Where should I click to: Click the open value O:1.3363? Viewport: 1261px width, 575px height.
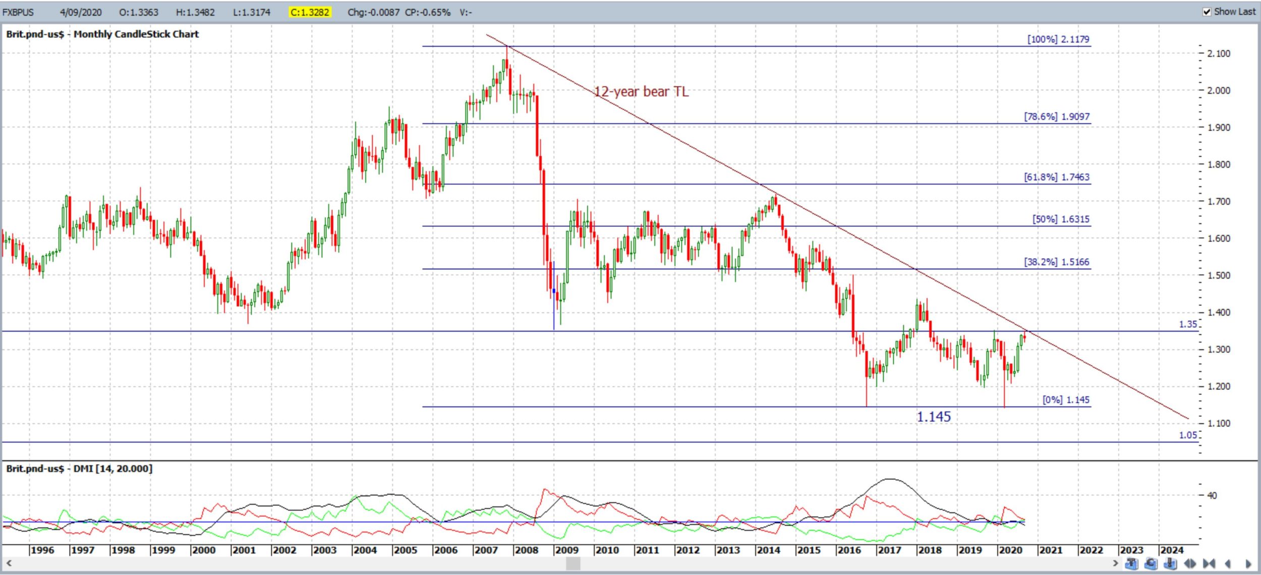139,12
